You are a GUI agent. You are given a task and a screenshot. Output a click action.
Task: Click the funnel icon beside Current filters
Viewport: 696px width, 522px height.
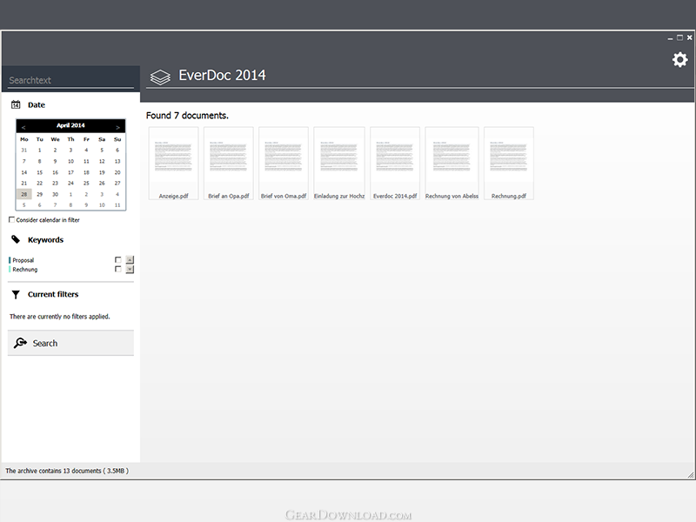coord(16,295)
